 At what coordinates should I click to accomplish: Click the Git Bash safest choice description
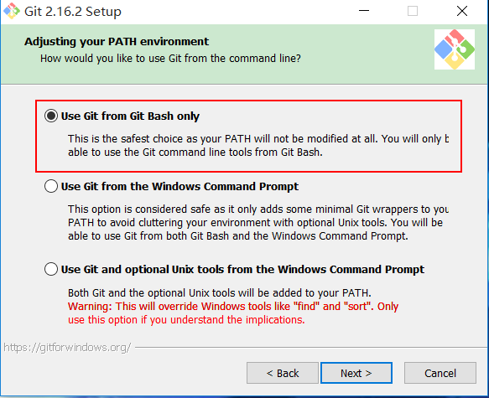(258, 146)
